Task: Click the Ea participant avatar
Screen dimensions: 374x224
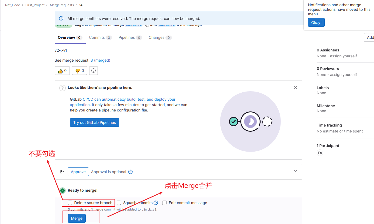Action: tap(320, 153)
